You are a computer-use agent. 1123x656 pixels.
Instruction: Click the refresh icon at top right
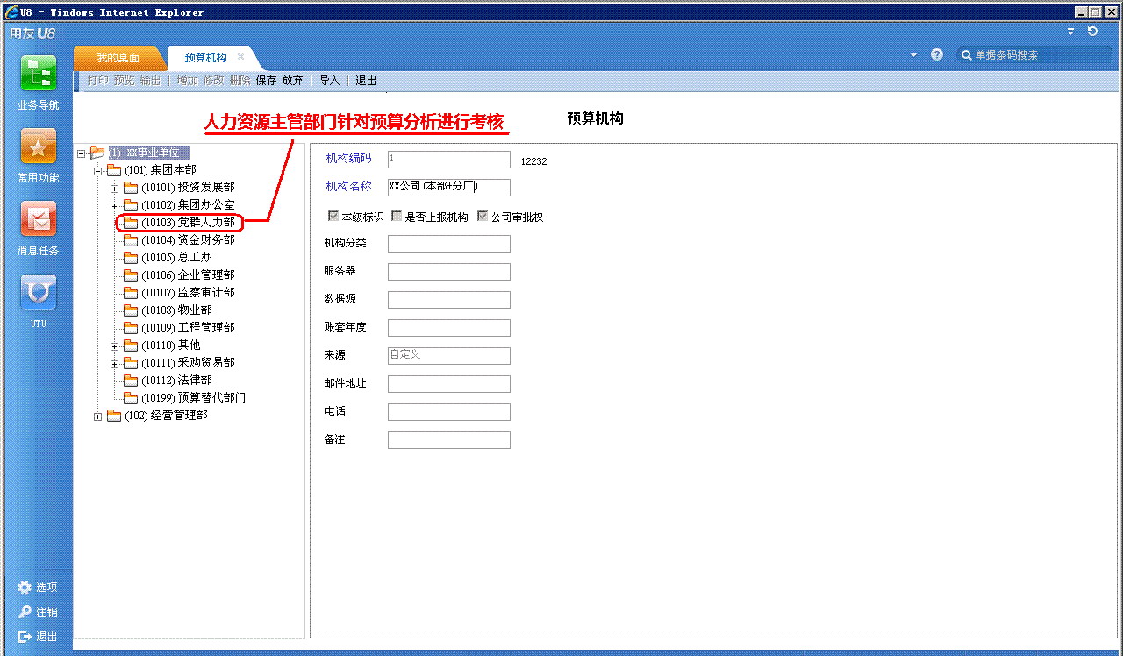pos(1092,32)
